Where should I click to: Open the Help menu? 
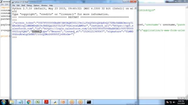(51, 6)
